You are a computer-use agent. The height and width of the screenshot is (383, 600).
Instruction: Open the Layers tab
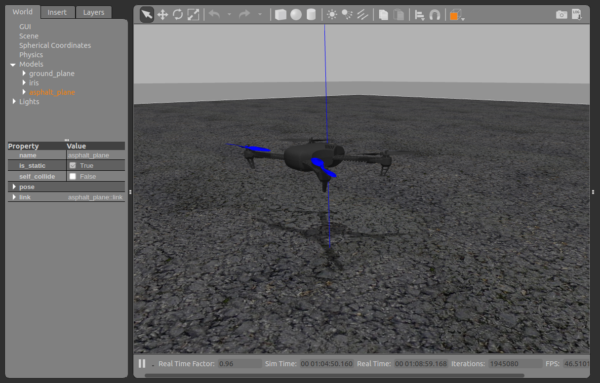pos(93,12)
